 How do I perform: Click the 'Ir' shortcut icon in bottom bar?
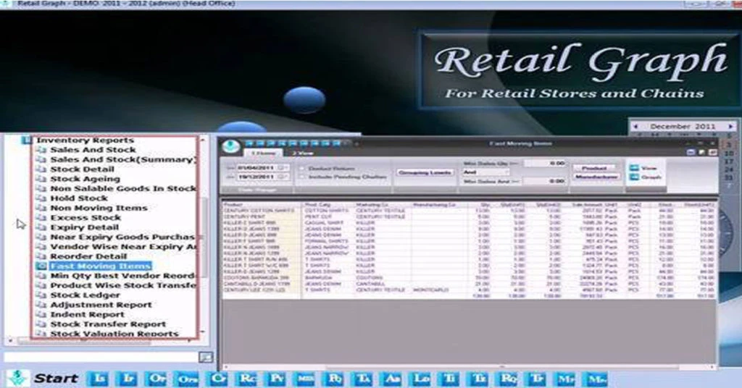coord(127,379)
